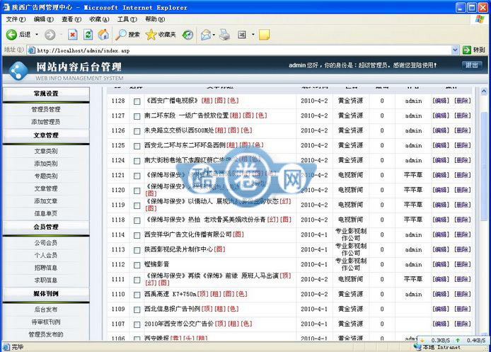Tick the checkbox for row 1114
Screen dimensions: 491x352
pos(137,235)
